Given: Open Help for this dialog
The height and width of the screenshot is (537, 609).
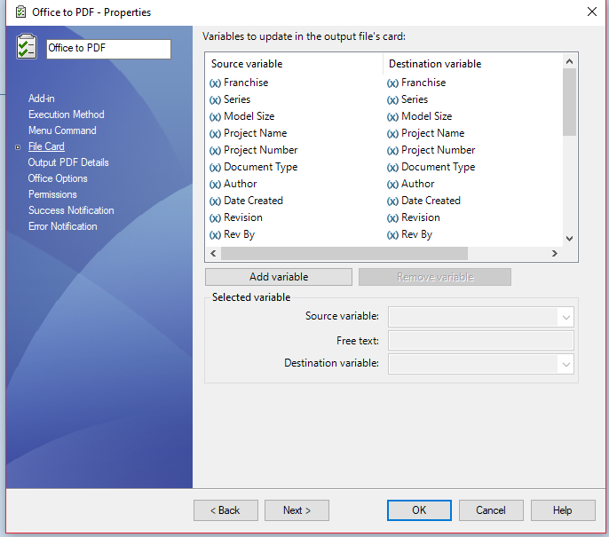Looking at the screenshot, I should [563, 510].
